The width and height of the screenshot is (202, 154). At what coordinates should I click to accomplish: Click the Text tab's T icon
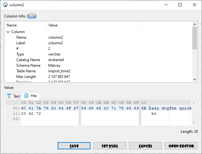click(9, 96)
